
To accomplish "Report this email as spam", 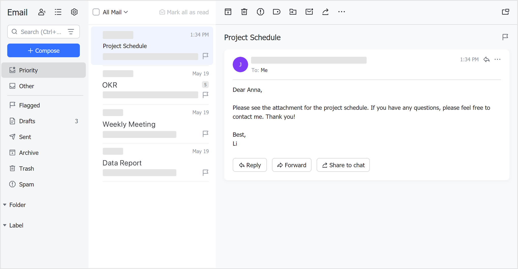I will pos(260,12).
